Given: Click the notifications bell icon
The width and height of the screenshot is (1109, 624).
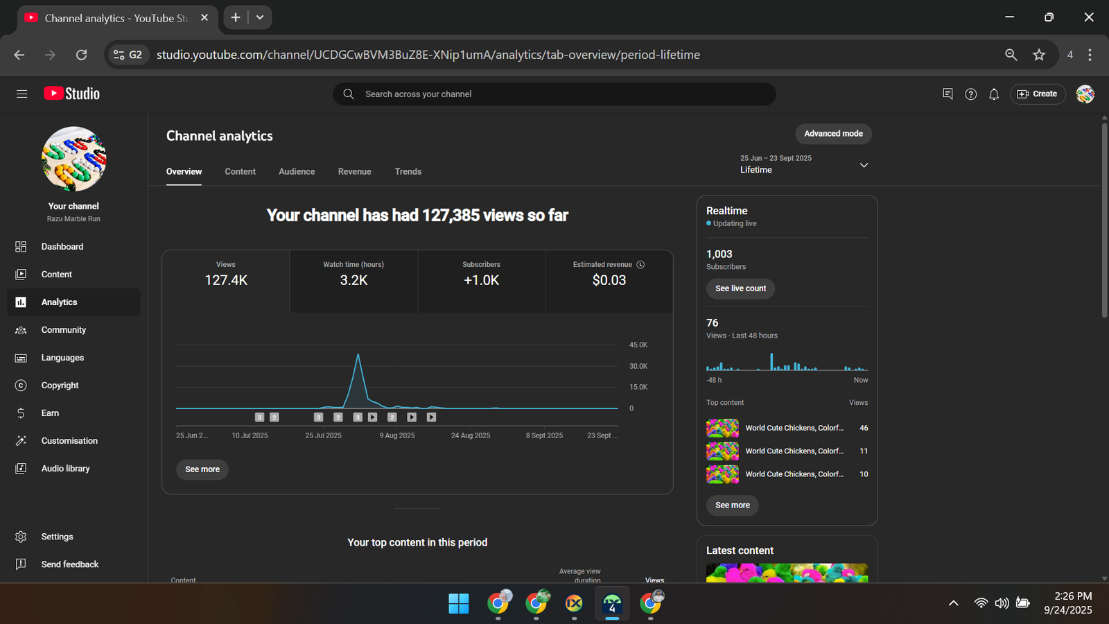Looking at the screenshot, I should tap(994, 94).
